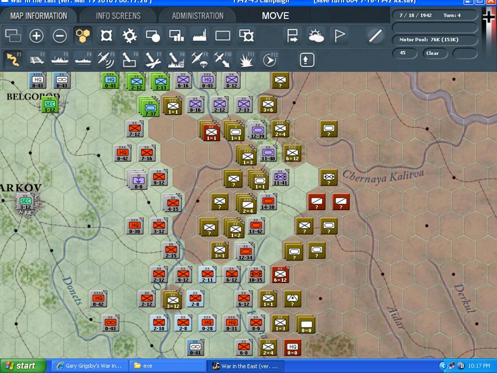
Task: Toggle the hex grid overlay
Action: [x=83, y=35]
